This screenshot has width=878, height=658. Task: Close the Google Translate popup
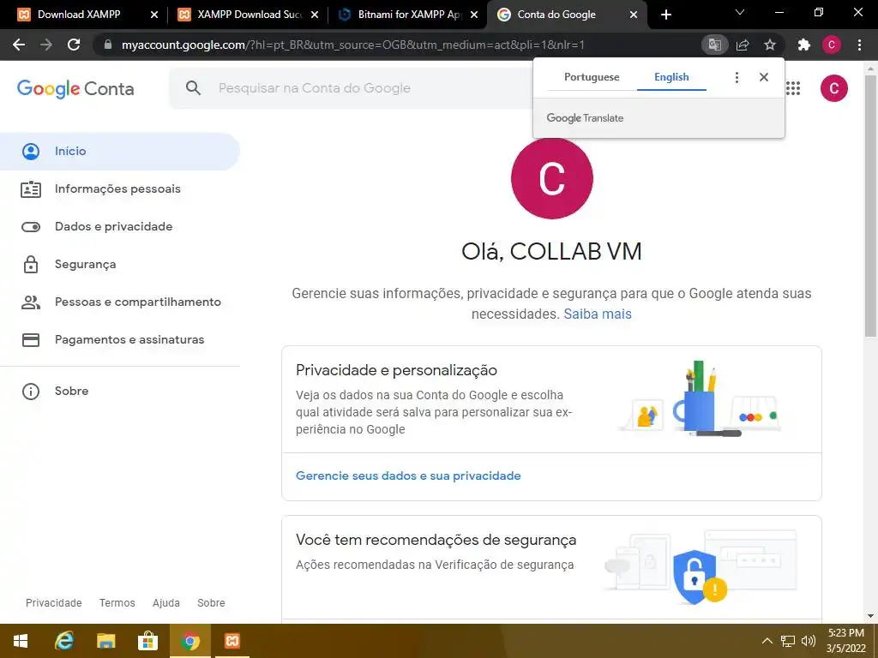764,77
